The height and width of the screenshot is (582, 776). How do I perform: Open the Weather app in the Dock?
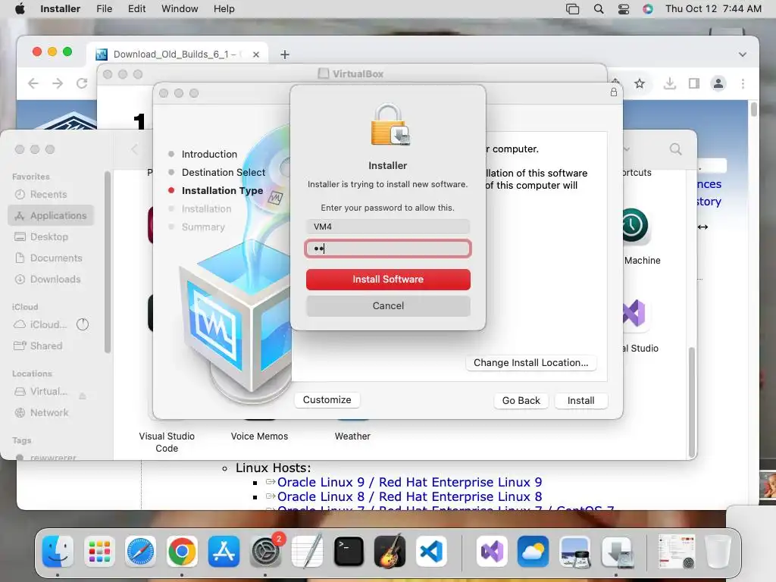[533, 551]
